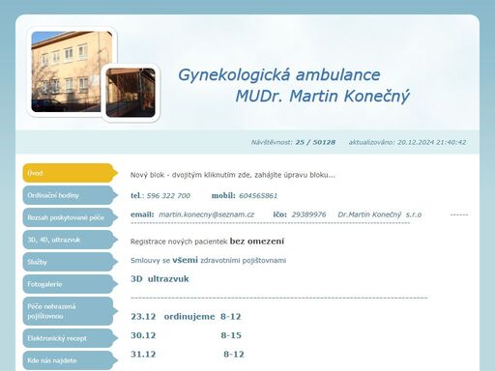Click the 23.12 ordinujeme 8-12 line
Image resolution: width=495 pixels, height=371 pixels.
click(186, 317)
